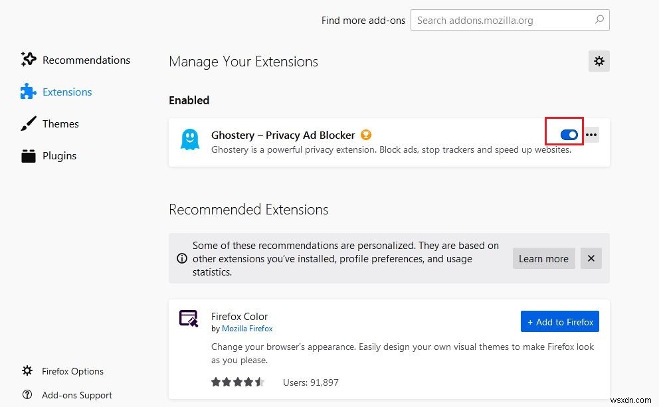
Task: Open Firefox Options from the sidebar
Action: pos(72,371)
